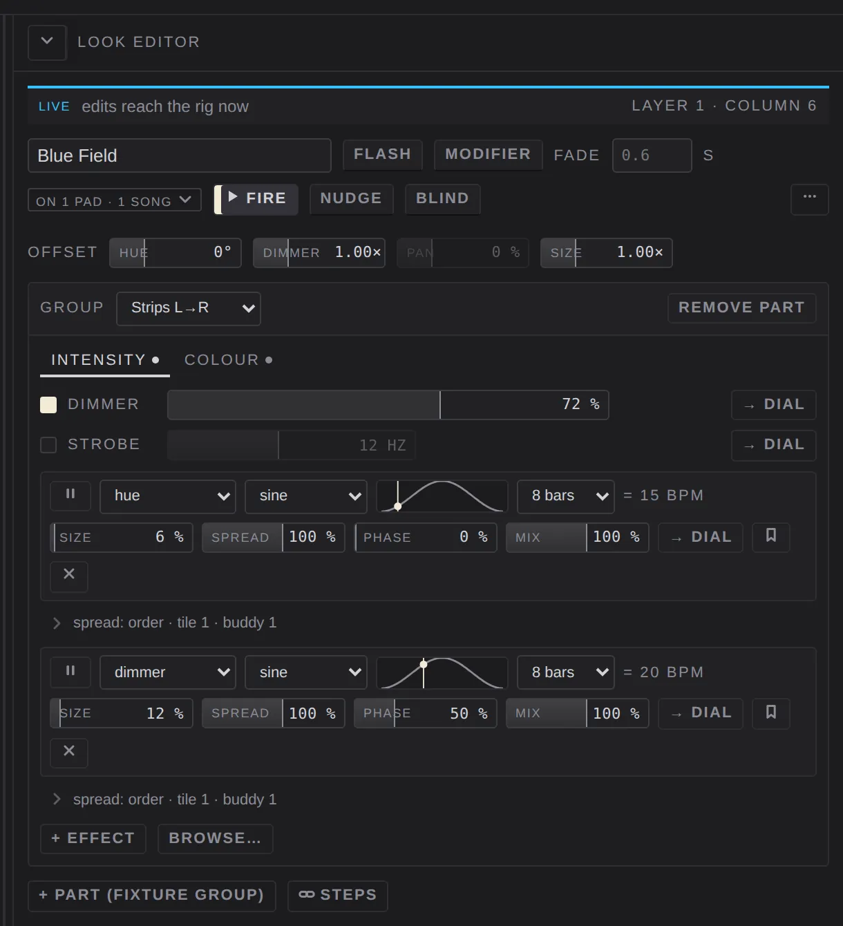Adjust the Offset Hue slider
843x926 pixels.
176,253
